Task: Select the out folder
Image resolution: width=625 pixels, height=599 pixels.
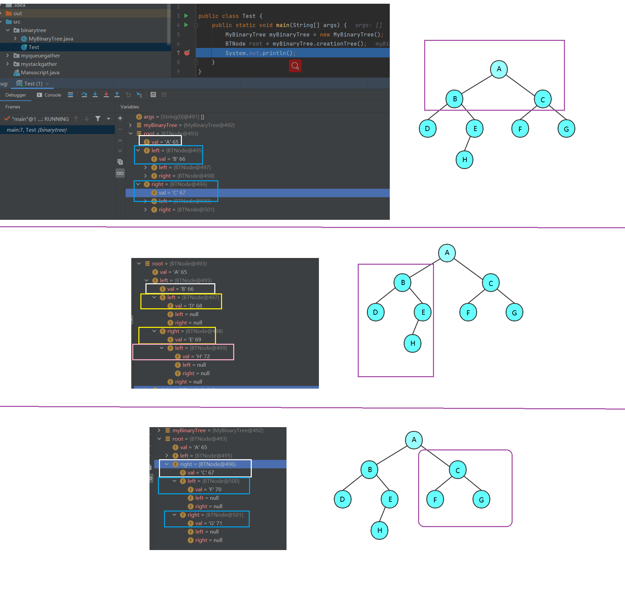Action: click(x=18, y=14)
